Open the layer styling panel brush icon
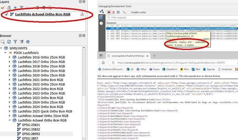Viewport: 238px width, 140px height. [2, 7]
